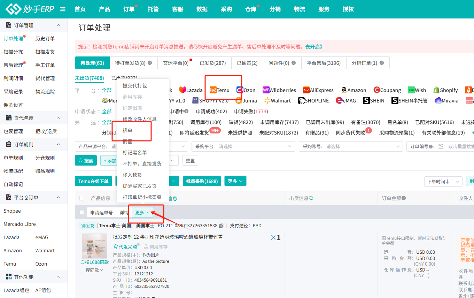Collapse the 平台仓订单 sidebar section
474x298 pixels.
tap(58, 198)
